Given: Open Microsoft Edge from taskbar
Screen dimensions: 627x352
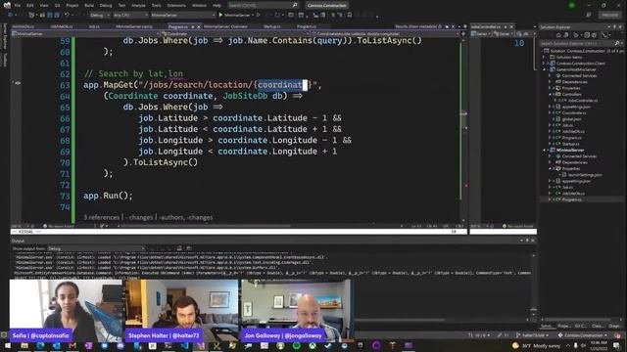Looking at the screenshot, I should (40, 345).
